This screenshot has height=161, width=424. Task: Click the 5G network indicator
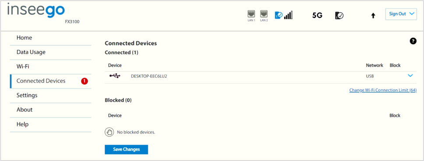(x=317, y=15)
